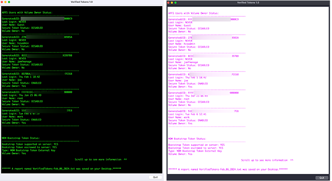Click green 'User Name: work' line
The image size is (332, 181).
13,116
